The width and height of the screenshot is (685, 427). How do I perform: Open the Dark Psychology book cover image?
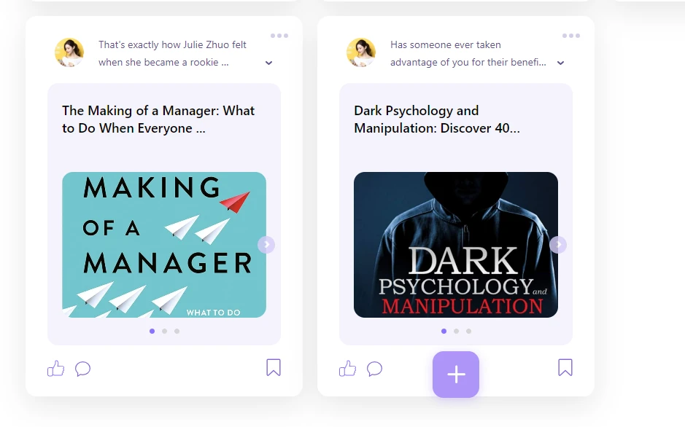[456, 245]
